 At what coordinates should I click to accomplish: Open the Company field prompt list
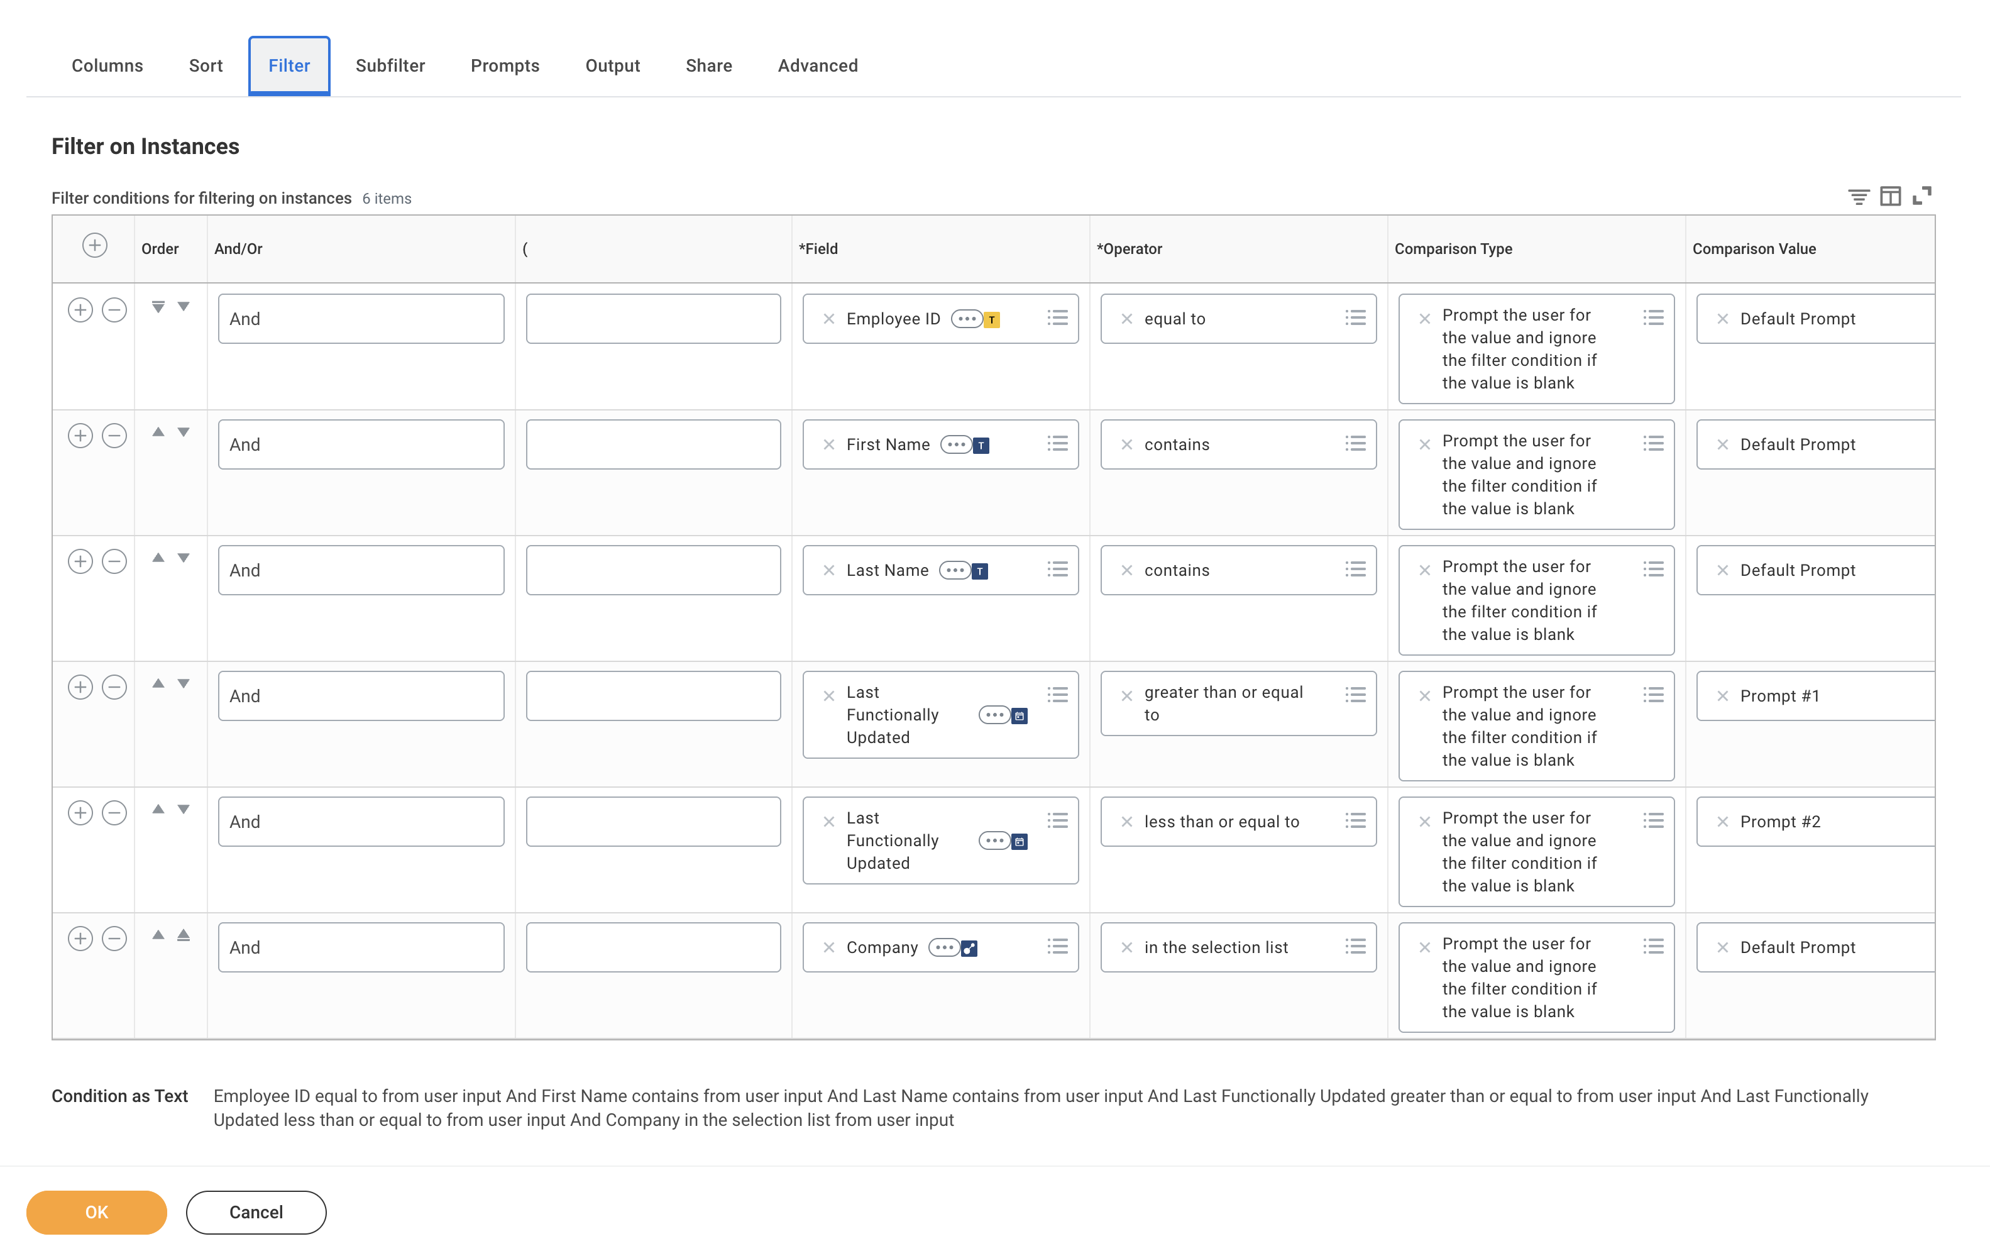point(1058,947)
